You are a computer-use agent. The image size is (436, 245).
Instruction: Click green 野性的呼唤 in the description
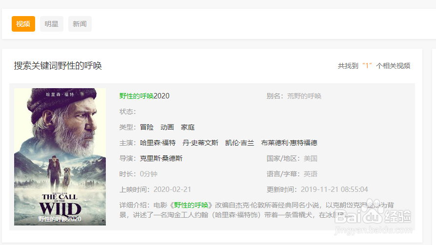[191, 205]
